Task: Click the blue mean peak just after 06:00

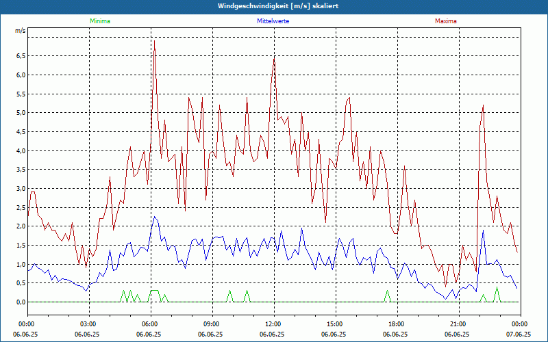Action: (x=155, y=217)
